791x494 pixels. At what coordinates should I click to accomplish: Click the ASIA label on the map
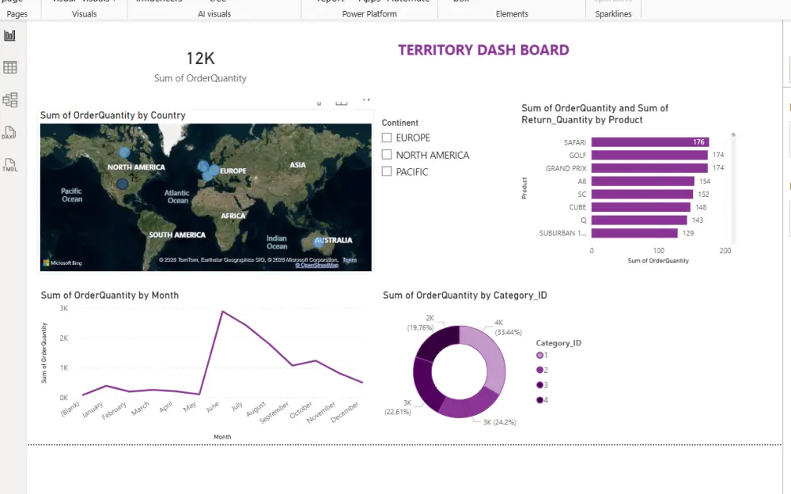[297, 165]
